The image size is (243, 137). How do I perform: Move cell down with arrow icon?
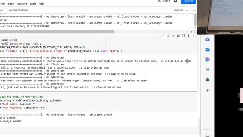(168, 35)
